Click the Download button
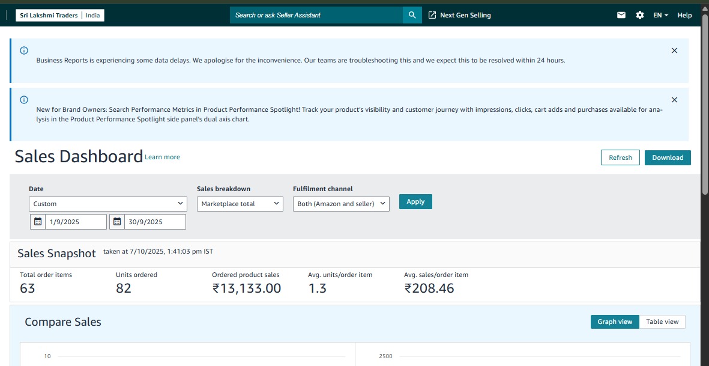Screen dimensions: 709x366 pyautogui.click(x=668, y=157)
